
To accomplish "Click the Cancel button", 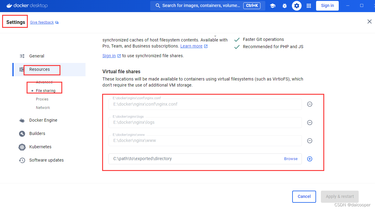I will click(x=304, y=197).
